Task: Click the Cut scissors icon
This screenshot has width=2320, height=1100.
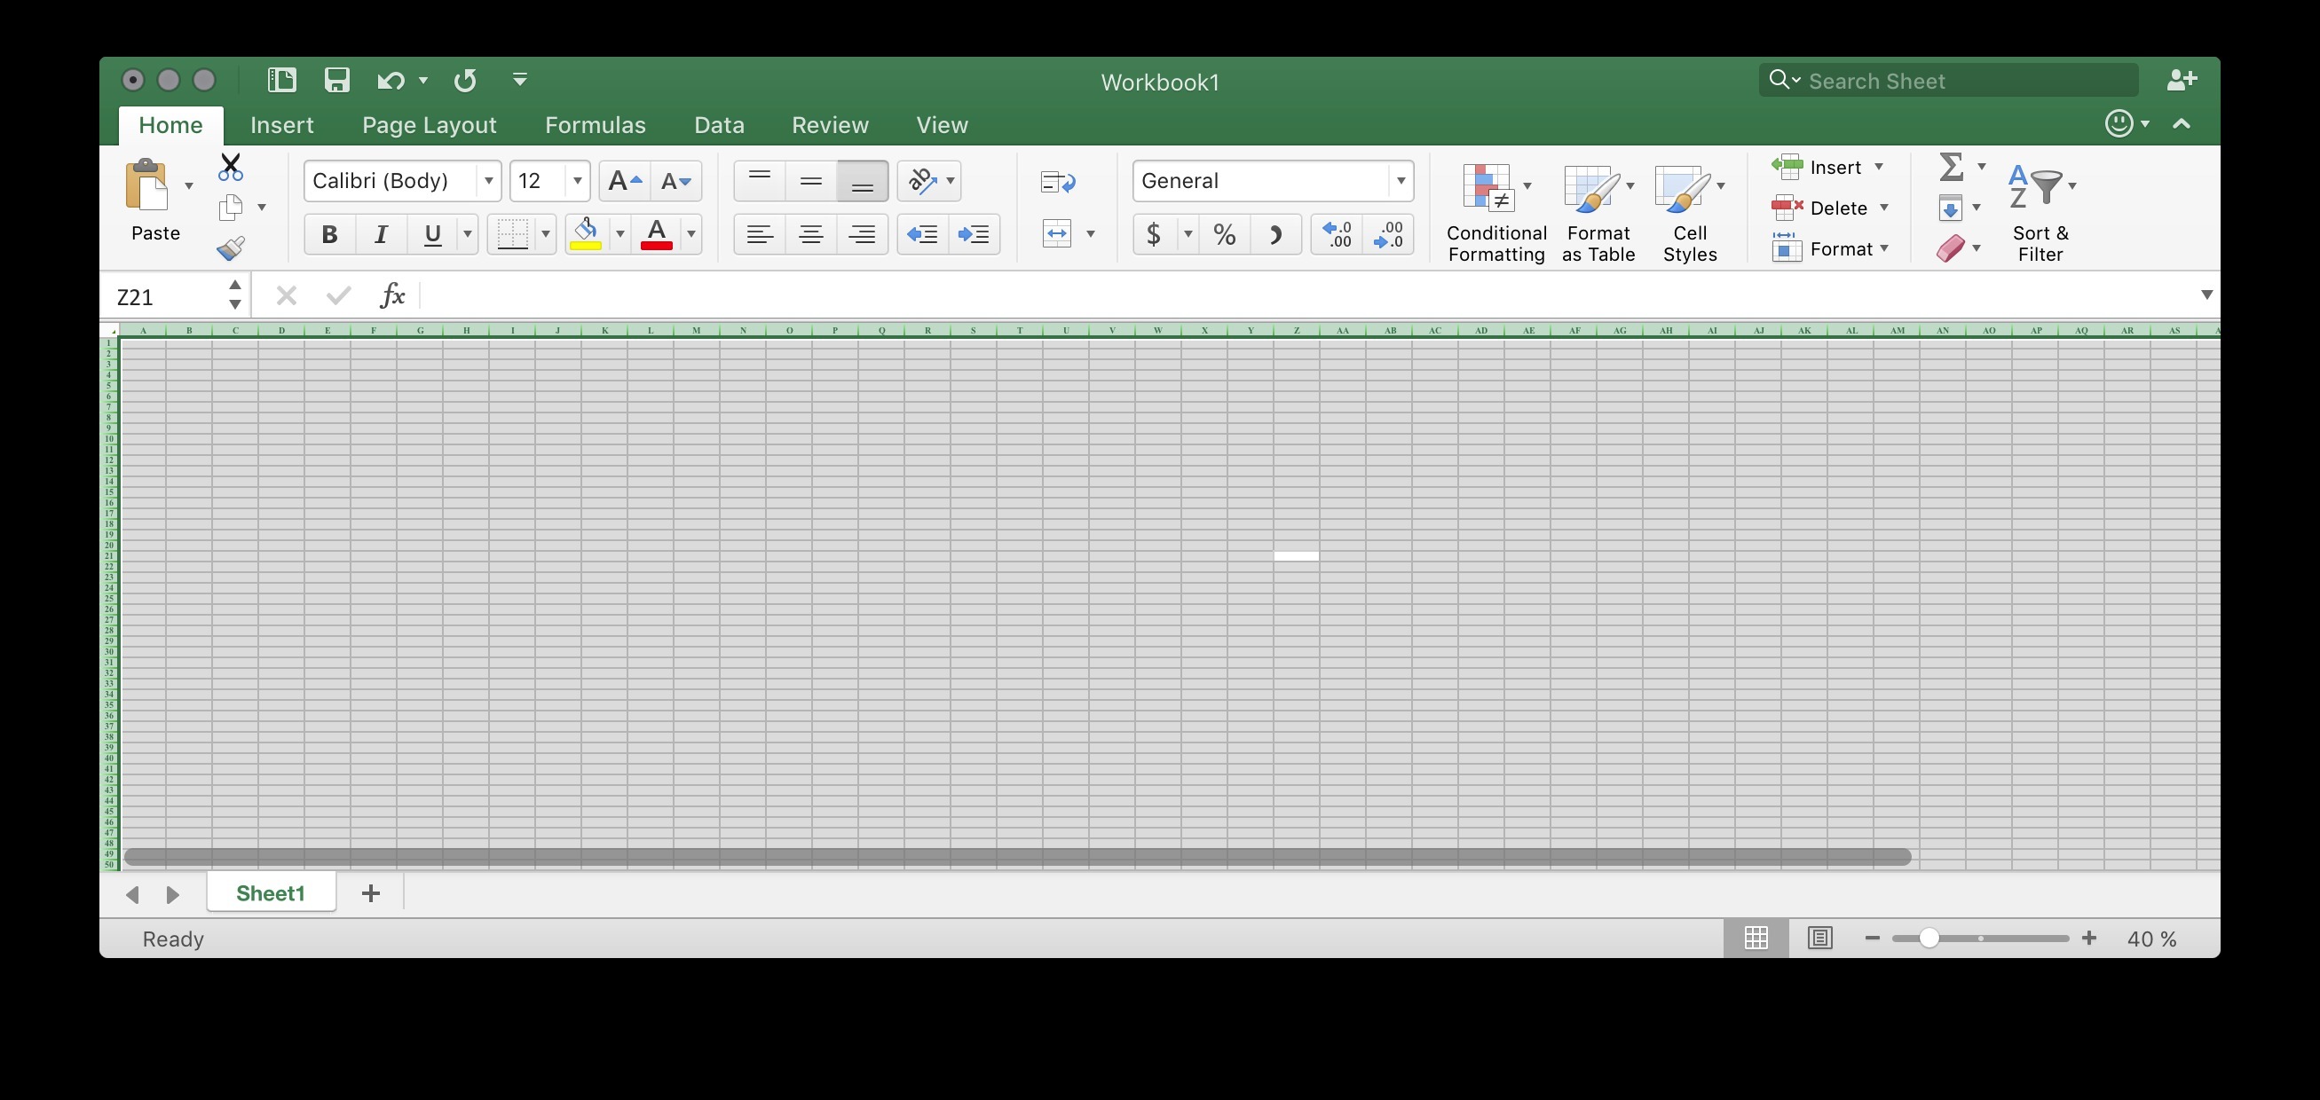Action: point(231,167)
